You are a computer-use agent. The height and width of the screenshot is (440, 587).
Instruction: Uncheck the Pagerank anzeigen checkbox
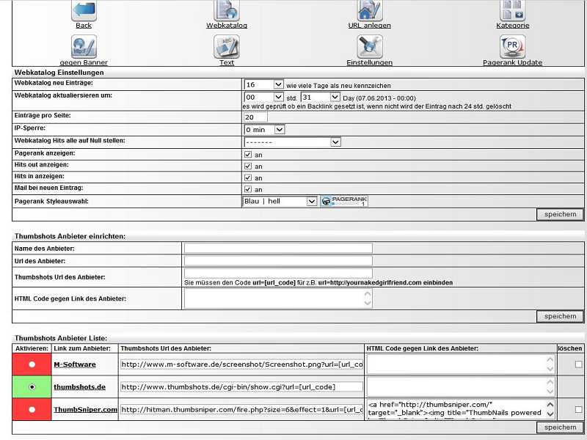coord(248,155)
